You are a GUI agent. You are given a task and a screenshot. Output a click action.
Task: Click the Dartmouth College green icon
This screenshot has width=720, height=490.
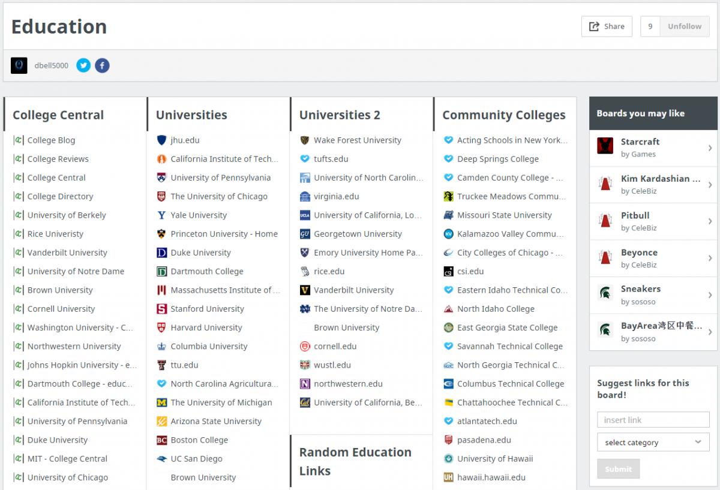[161, 271]
